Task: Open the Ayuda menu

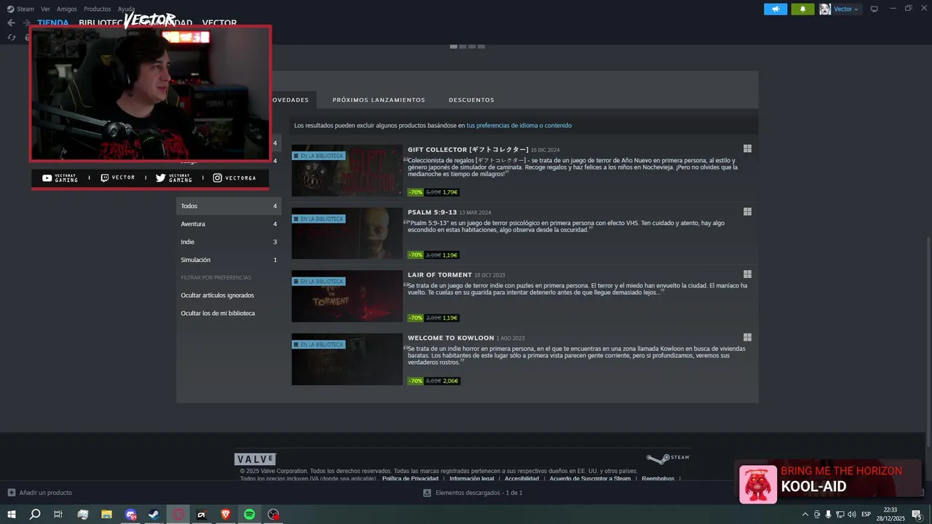Action: (x=126, y=9)
